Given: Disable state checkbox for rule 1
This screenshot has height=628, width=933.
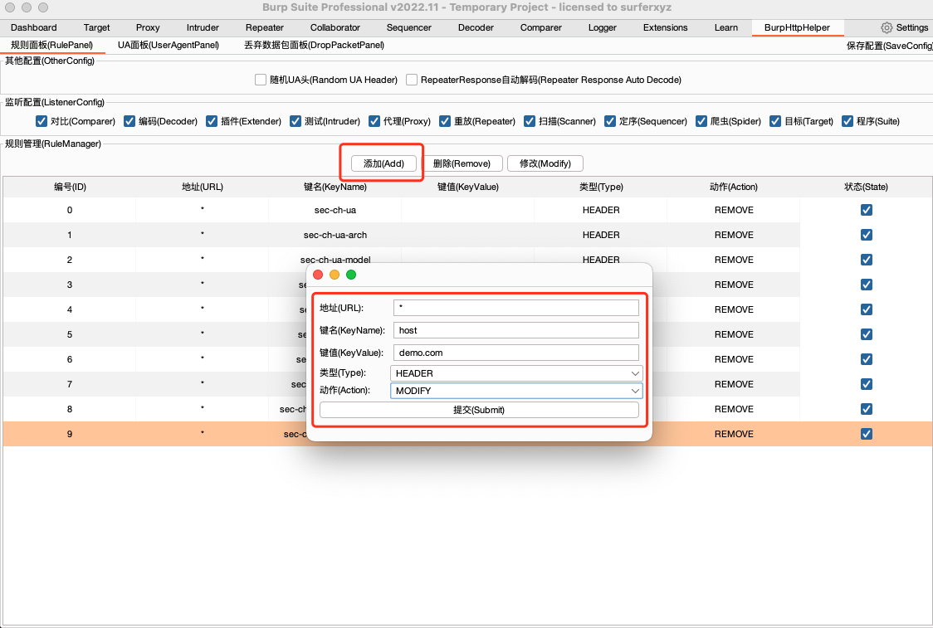Looking at the screenshot, I should [x=867, y=235].
